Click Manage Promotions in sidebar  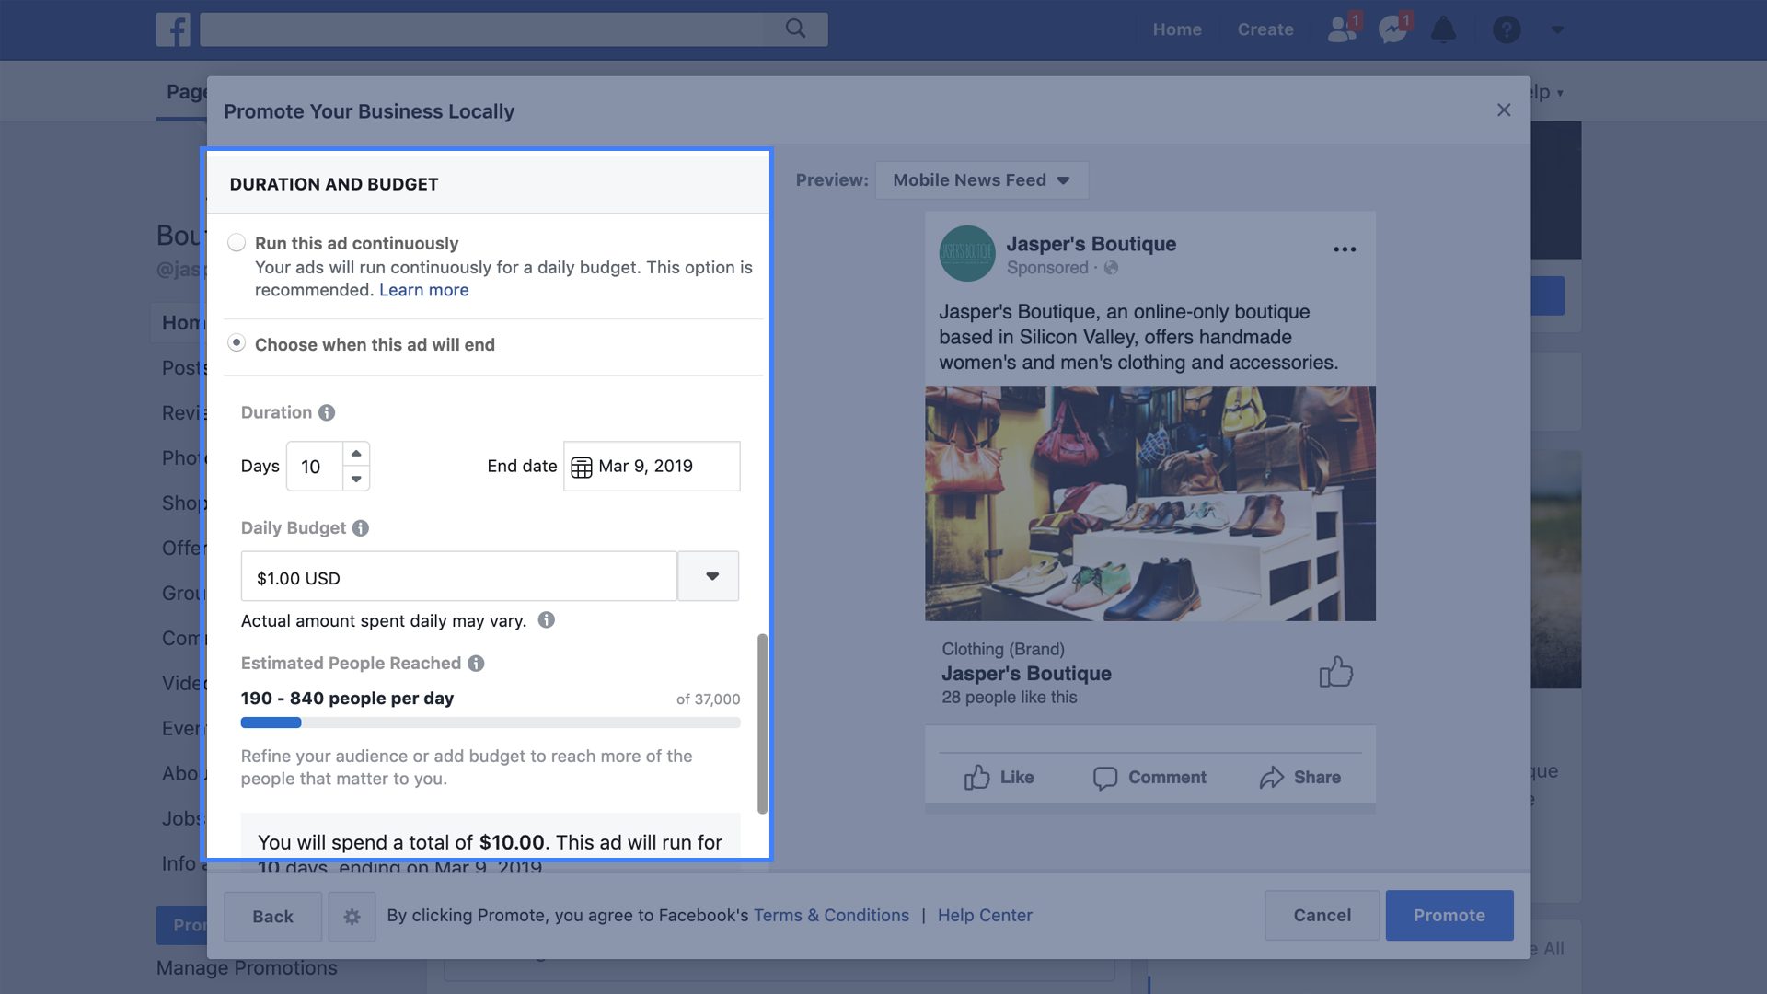(x=247, y=968)
